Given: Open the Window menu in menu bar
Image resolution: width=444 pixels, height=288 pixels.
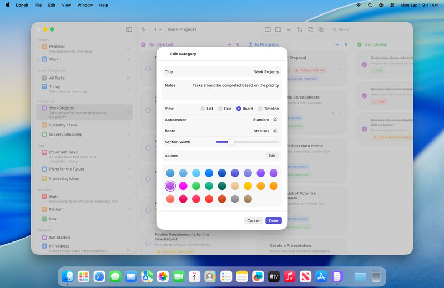Looking at the screenshot, I should tap(85, 5).
